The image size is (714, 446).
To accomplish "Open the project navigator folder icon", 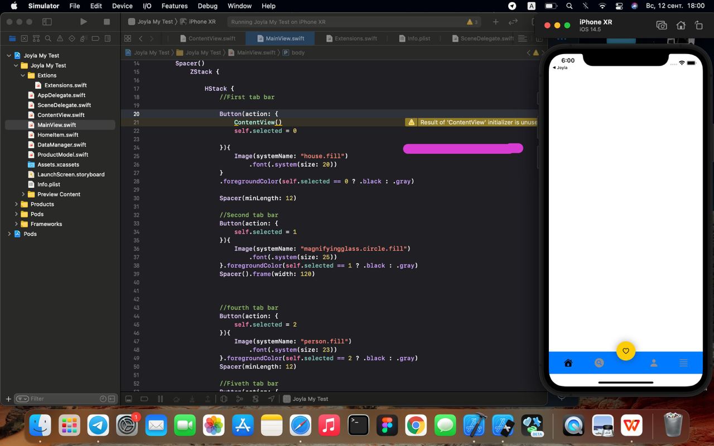I will click(12, 38).
